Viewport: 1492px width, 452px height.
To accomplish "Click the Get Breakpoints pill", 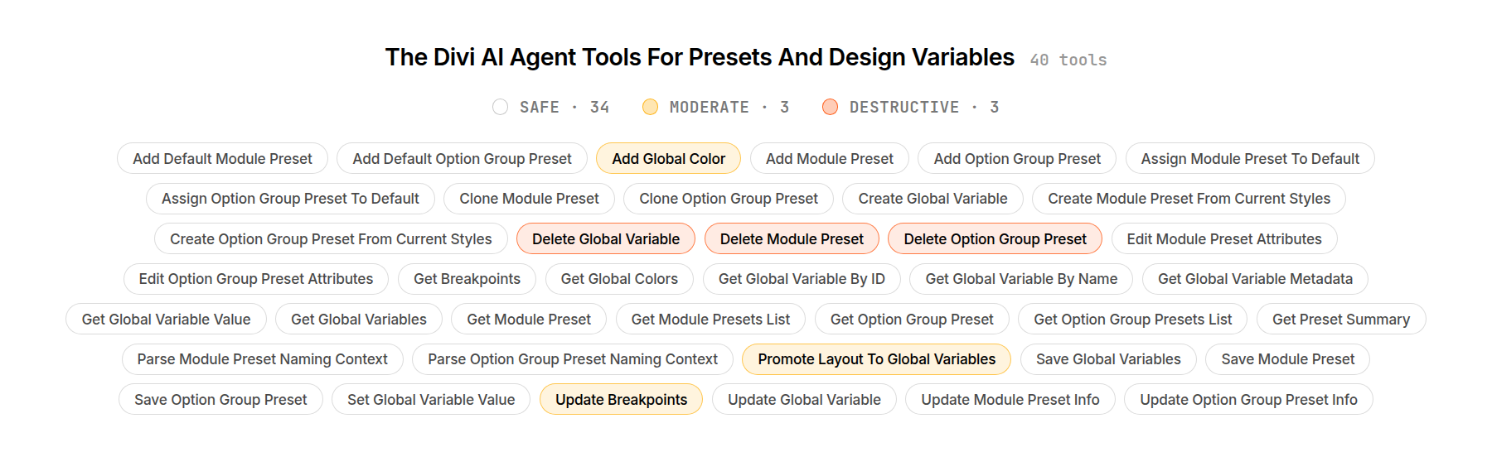I will [467, 279].
